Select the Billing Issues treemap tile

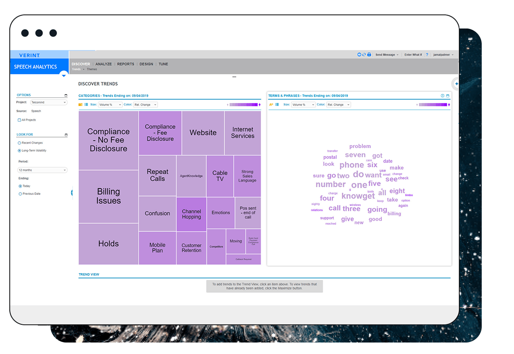pyautogui.click(x=108, y=196)
